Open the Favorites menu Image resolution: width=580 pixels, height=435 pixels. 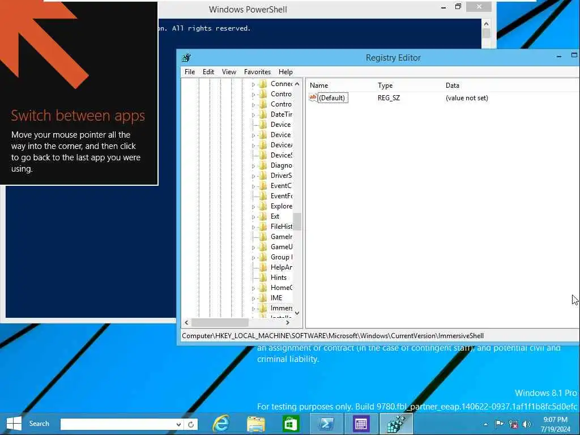(x=258, y=72)
